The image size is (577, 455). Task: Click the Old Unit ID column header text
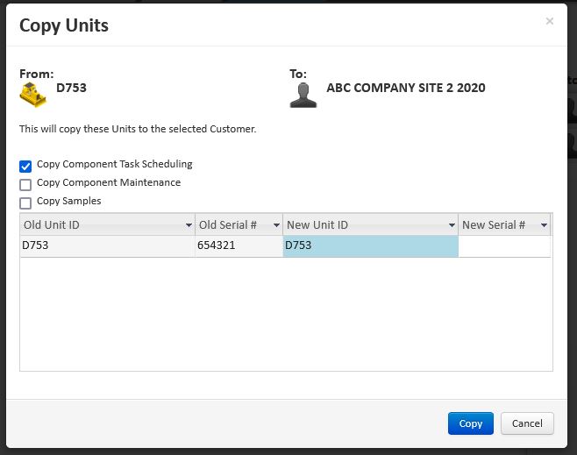point(52,225)
